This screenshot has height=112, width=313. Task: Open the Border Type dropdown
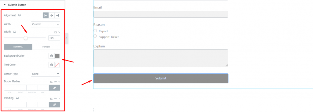coord(46,74)
